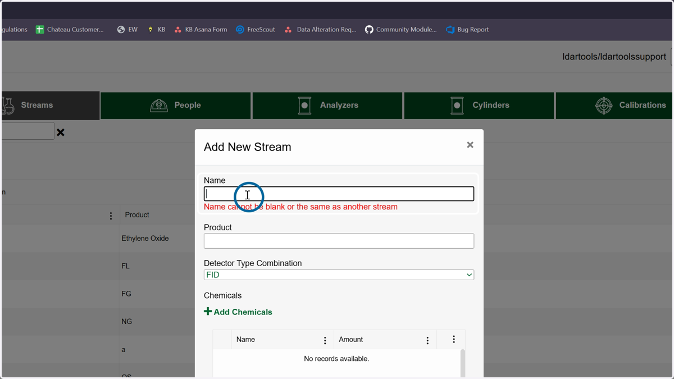Click the Analyzers tab icon
This screenshot has height=379, width=674.
pos(304,106)
